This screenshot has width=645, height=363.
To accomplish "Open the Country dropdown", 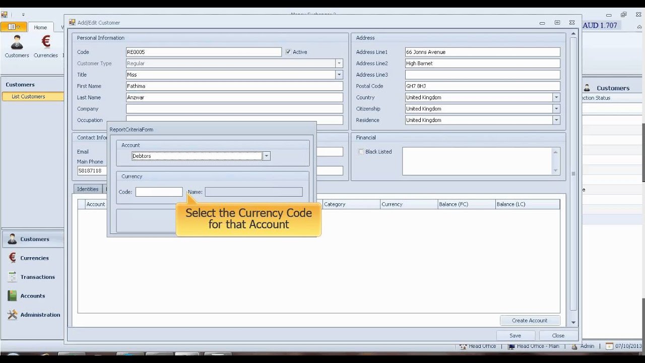I will coord(556,97).
